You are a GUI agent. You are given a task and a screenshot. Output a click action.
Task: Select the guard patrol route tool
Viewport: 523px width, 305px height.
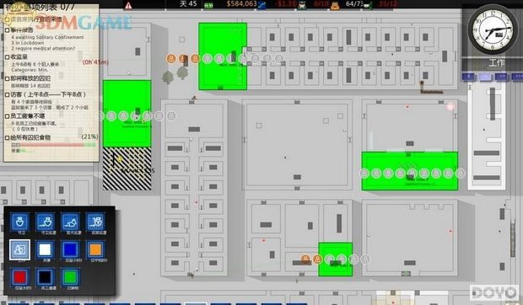pyautogui.click(x=45, y=222)
